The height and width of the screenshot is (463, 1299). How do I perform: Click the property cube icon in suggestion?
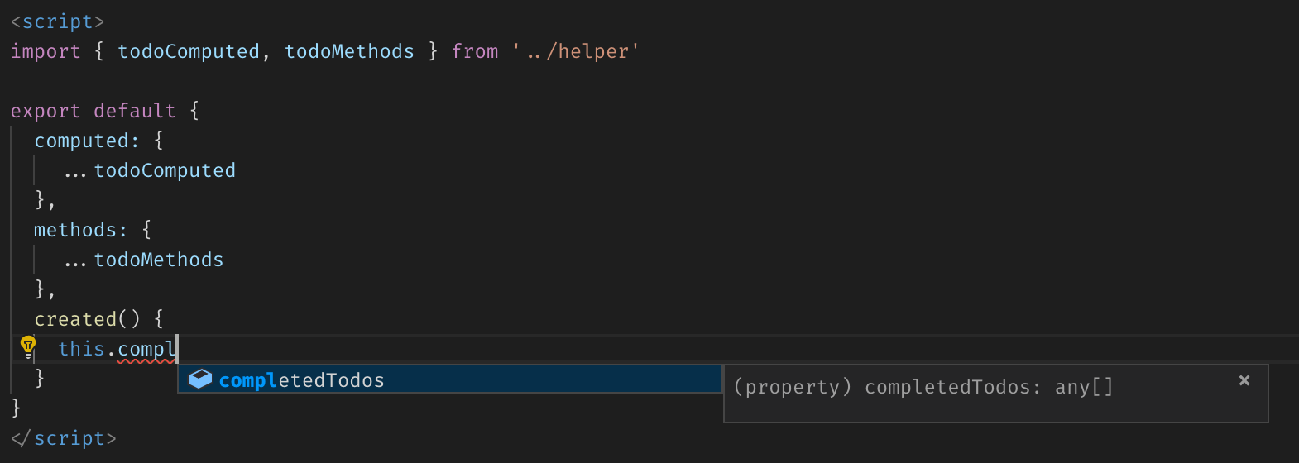(x=200, y=379)
